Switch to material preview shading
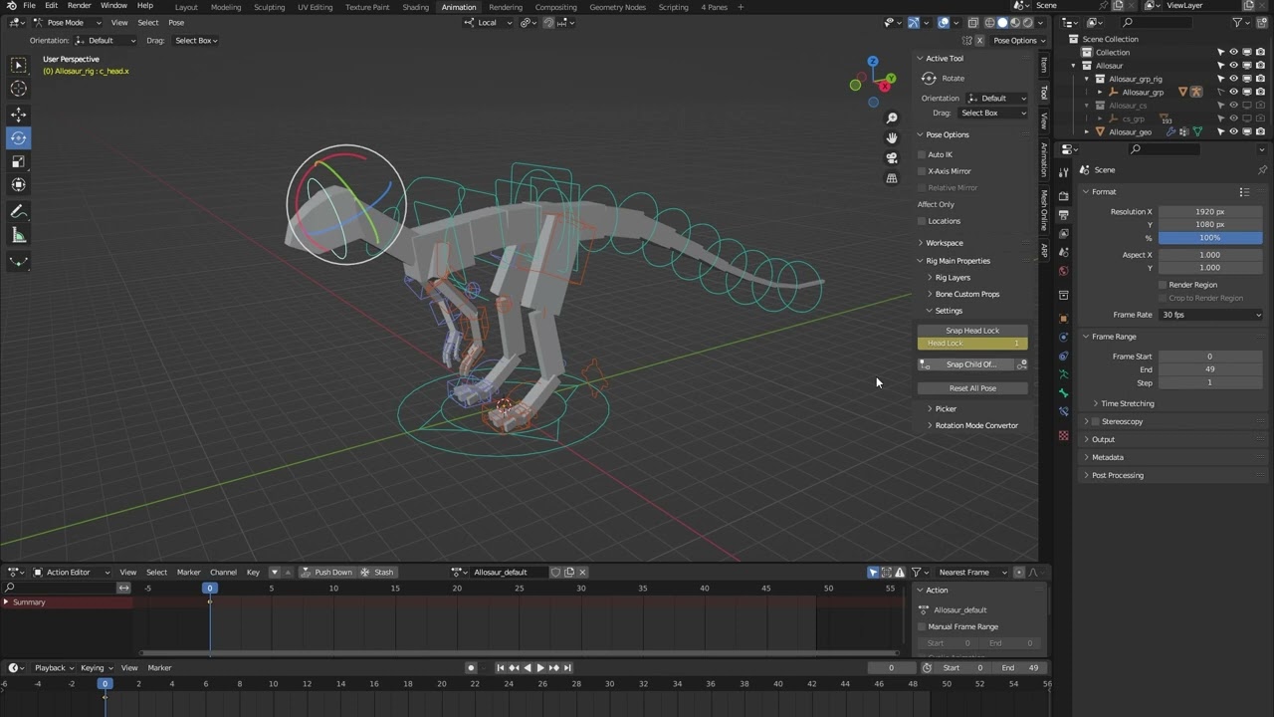Viewport: 1274px width, 717px height. pos(1015,22)
